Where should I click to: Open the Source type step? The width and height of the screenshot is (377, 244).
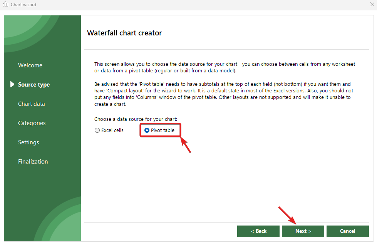pyautogui.click(x=34, y=85)
